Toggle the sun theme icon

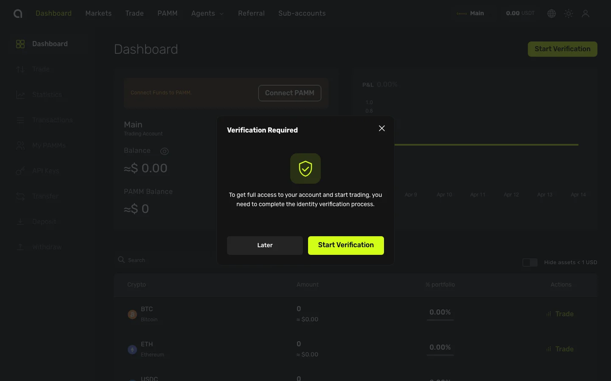click(569, 14)
